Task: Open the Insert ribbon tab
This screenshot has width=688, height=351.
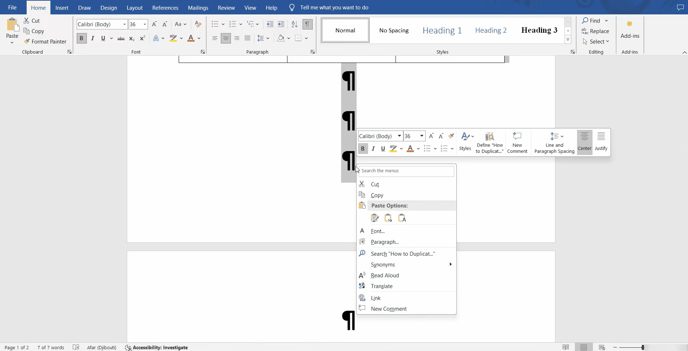Action: tap(62, 8)
